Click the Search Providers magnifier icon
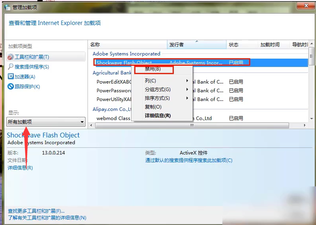Image resolution: width=316 pixels, height=225 pixels. 11,67
